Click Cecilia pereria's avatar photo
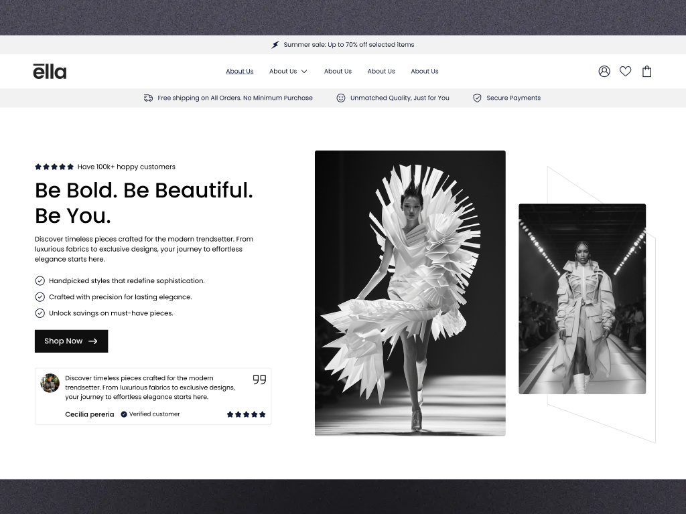 click(x=50, y=383)
